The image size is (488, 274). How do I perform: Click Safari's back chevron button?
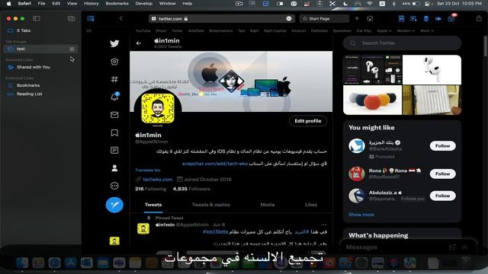(x=120, y=18)
